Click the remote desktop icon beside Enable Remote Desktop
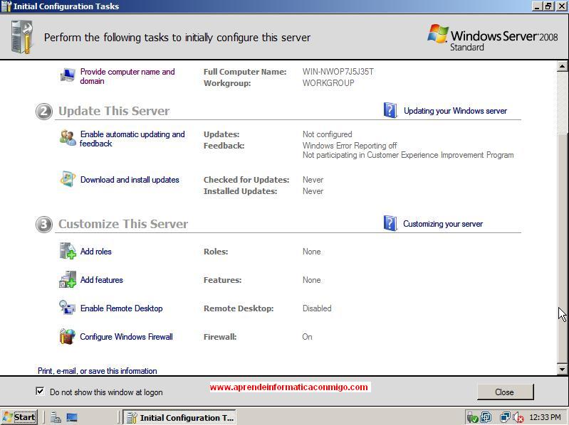This screenshot has height=425, width=569. click(67, 308)
